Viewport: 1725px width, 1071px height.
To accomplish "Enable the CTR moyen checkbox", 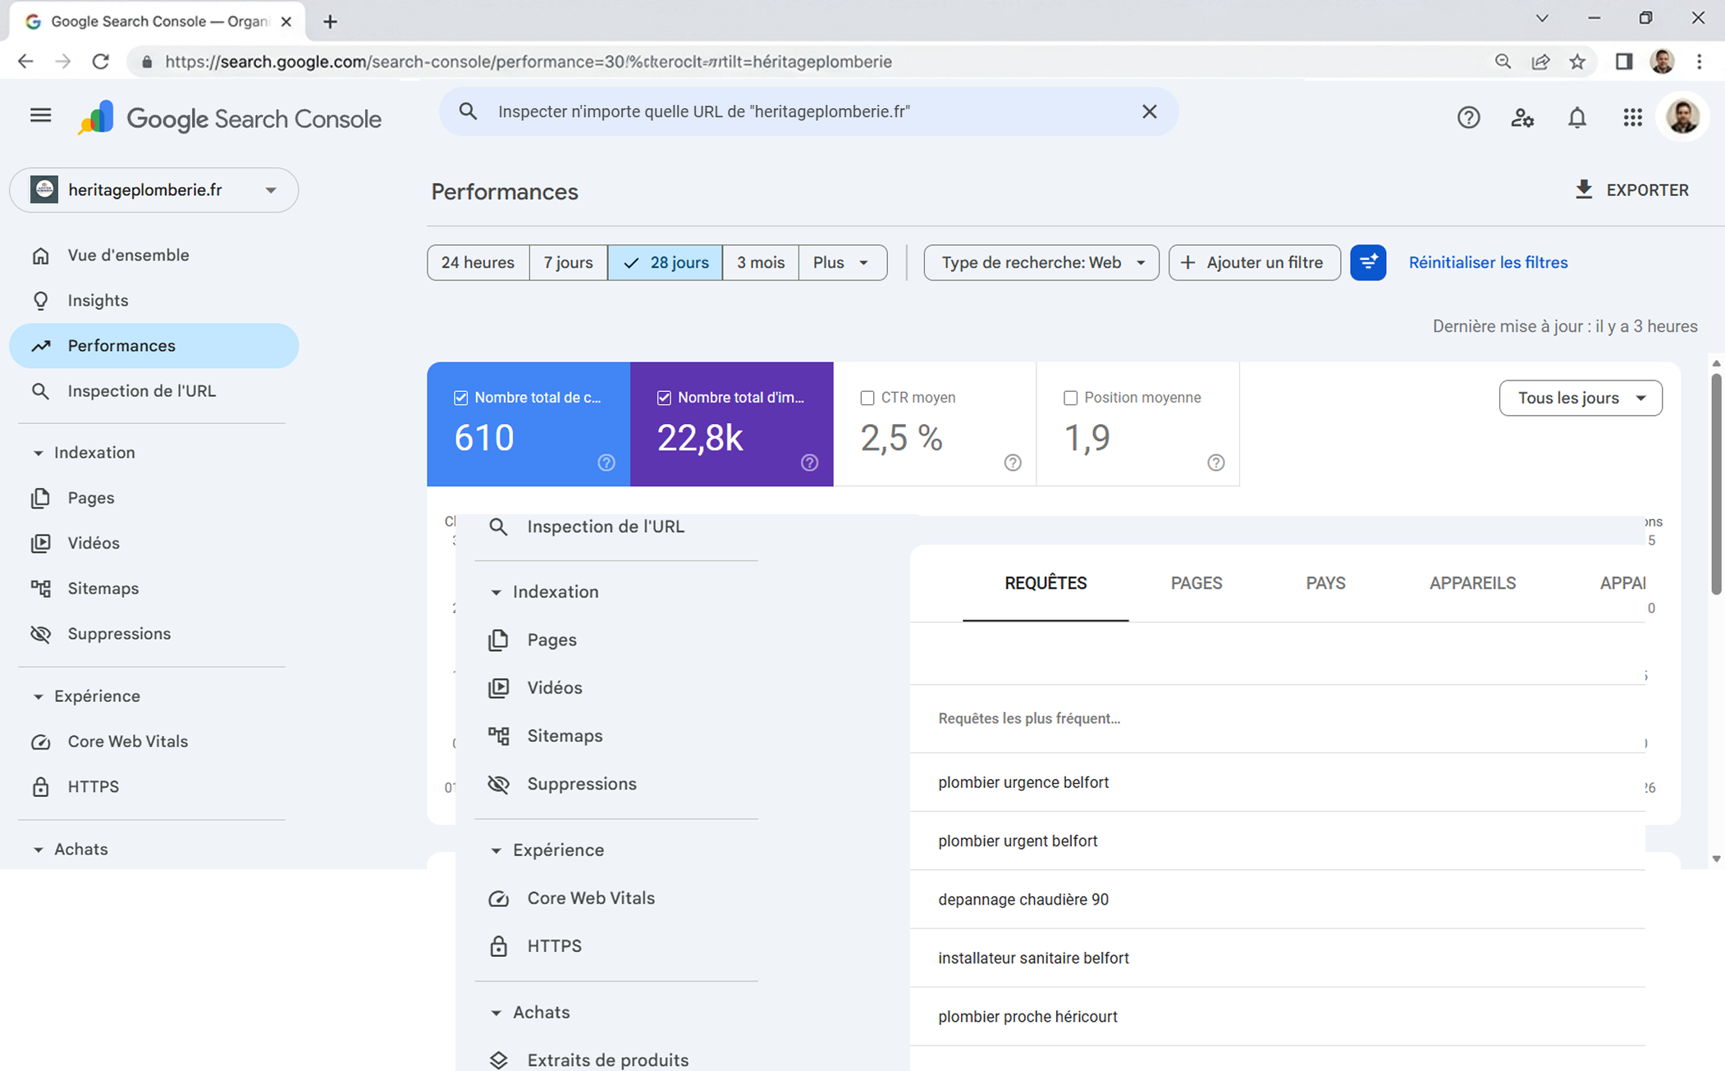I will [x=867, y=398].
